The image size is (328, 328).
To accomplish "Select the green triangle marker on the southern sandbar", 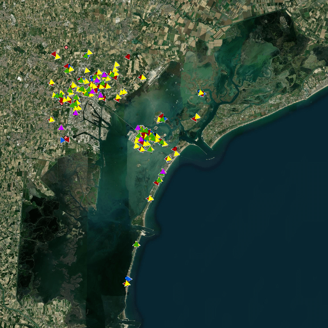I will coord(136,244).
